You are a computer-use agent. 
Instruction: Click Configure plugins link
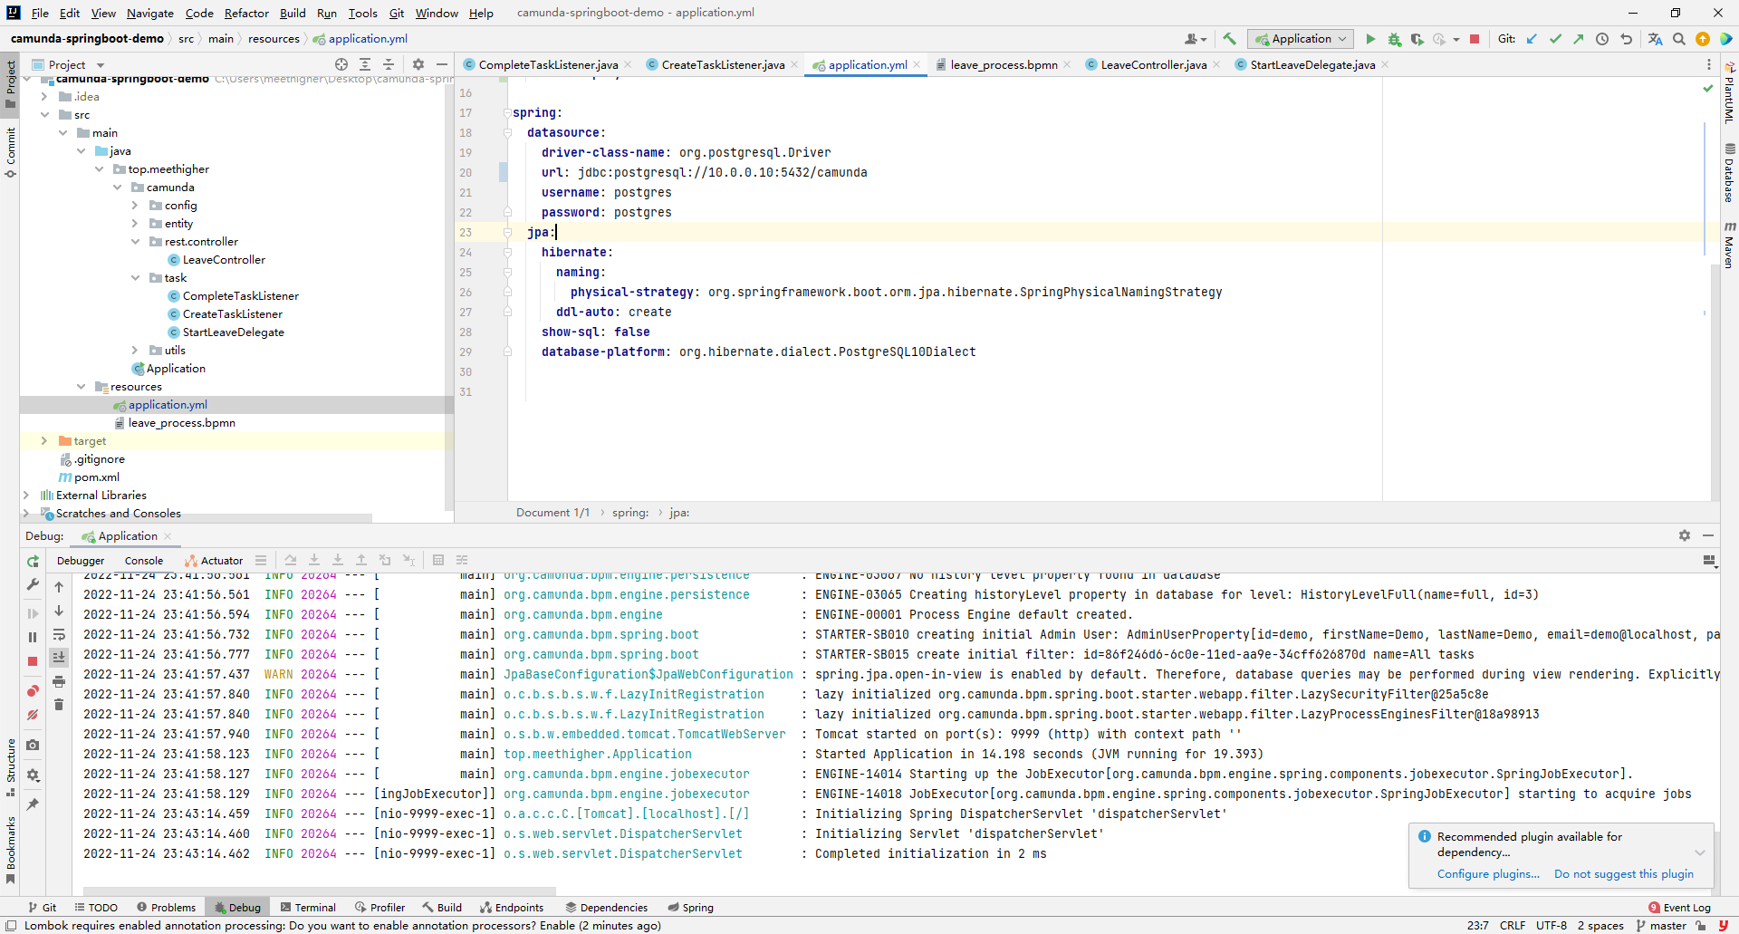[1488, 874]
